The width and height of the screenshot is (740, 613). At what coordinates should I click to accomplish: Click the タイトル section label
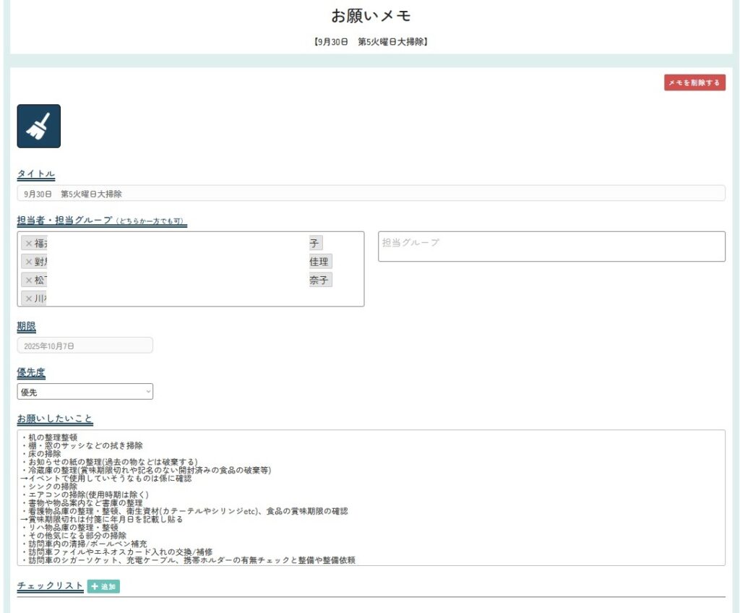36,174
